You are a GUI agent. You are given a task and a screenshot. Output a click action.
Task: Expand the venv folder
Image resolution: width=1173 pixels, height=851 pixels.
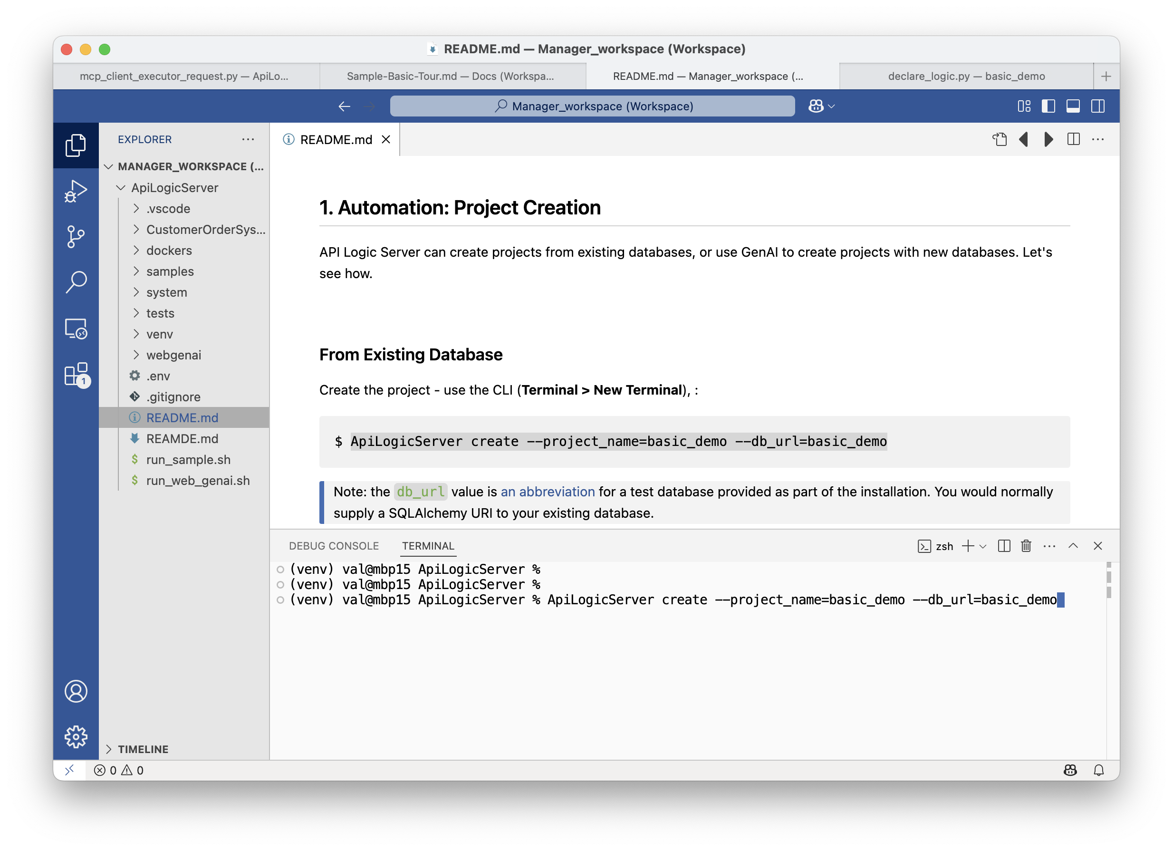(x=184, y=334)
